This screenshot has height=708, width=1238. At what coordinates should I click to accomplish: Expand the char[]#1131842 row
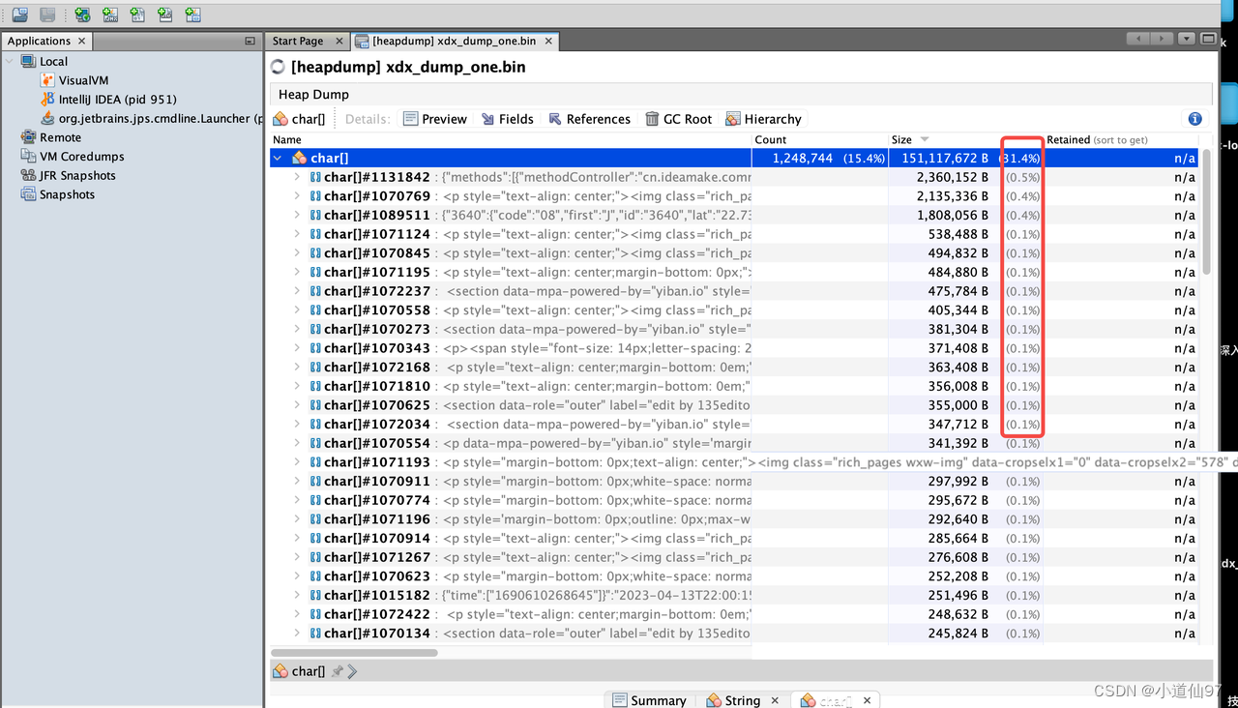click(297, 177)
